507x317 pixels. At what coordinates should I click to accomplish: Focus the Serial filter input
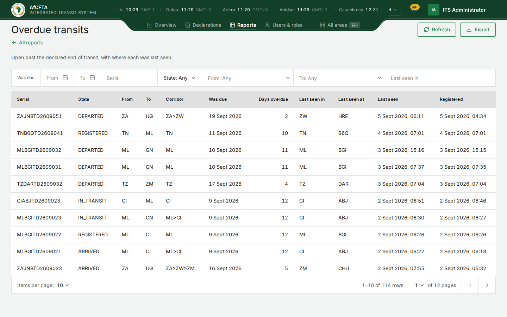(129, 78)
